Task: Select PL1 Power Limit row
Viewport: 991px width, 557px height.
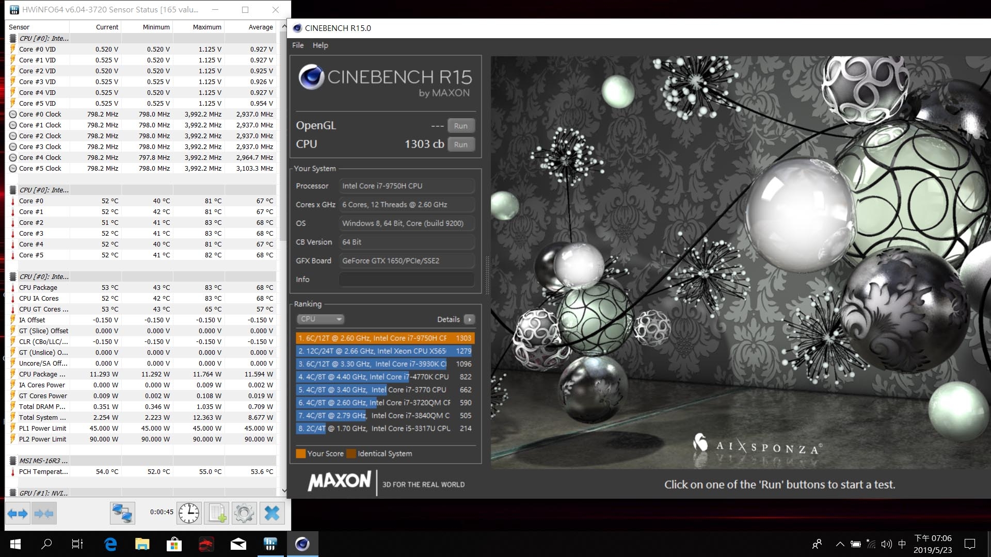Action: coord(141,429)
